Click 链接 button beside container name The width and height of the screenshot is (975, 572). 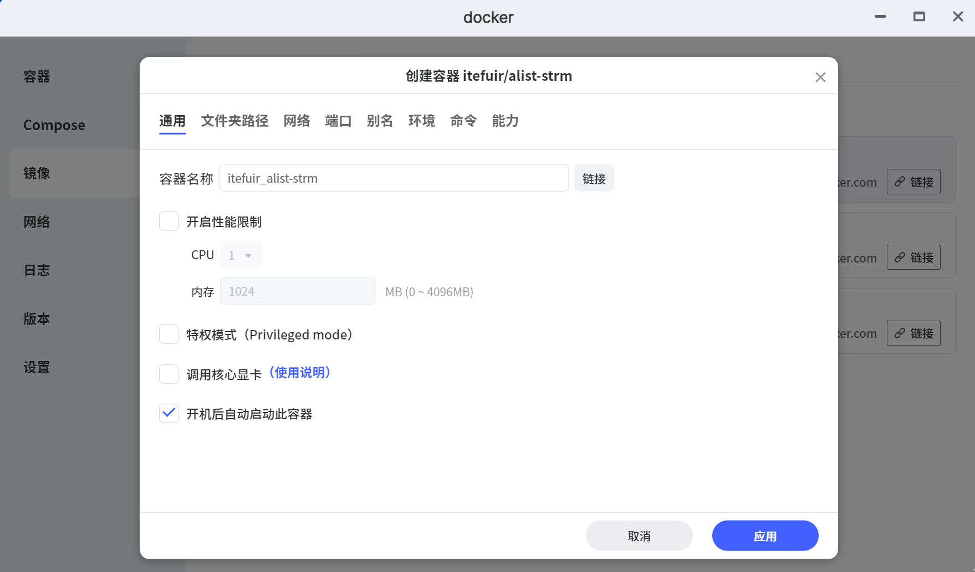[x=594, y=178]
